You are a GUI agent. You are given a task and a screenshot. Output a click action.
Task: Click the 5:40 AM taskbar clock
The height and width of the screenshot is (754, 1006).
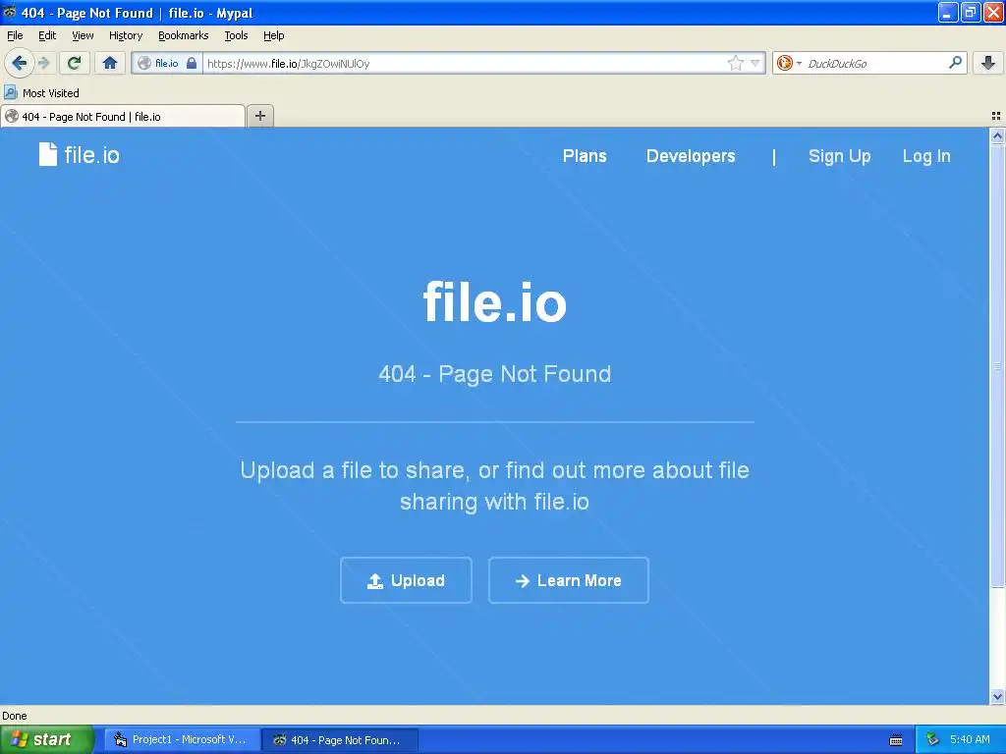970,739
